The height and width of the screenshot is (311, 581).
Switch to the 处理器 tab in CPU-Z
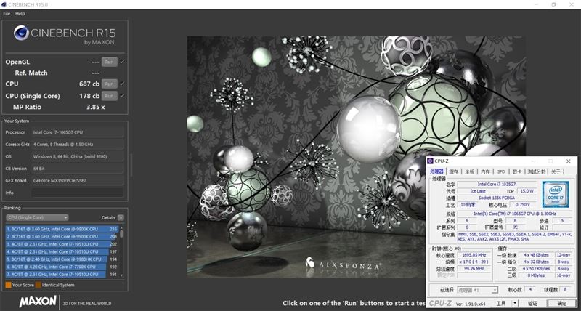click(436, 171)
